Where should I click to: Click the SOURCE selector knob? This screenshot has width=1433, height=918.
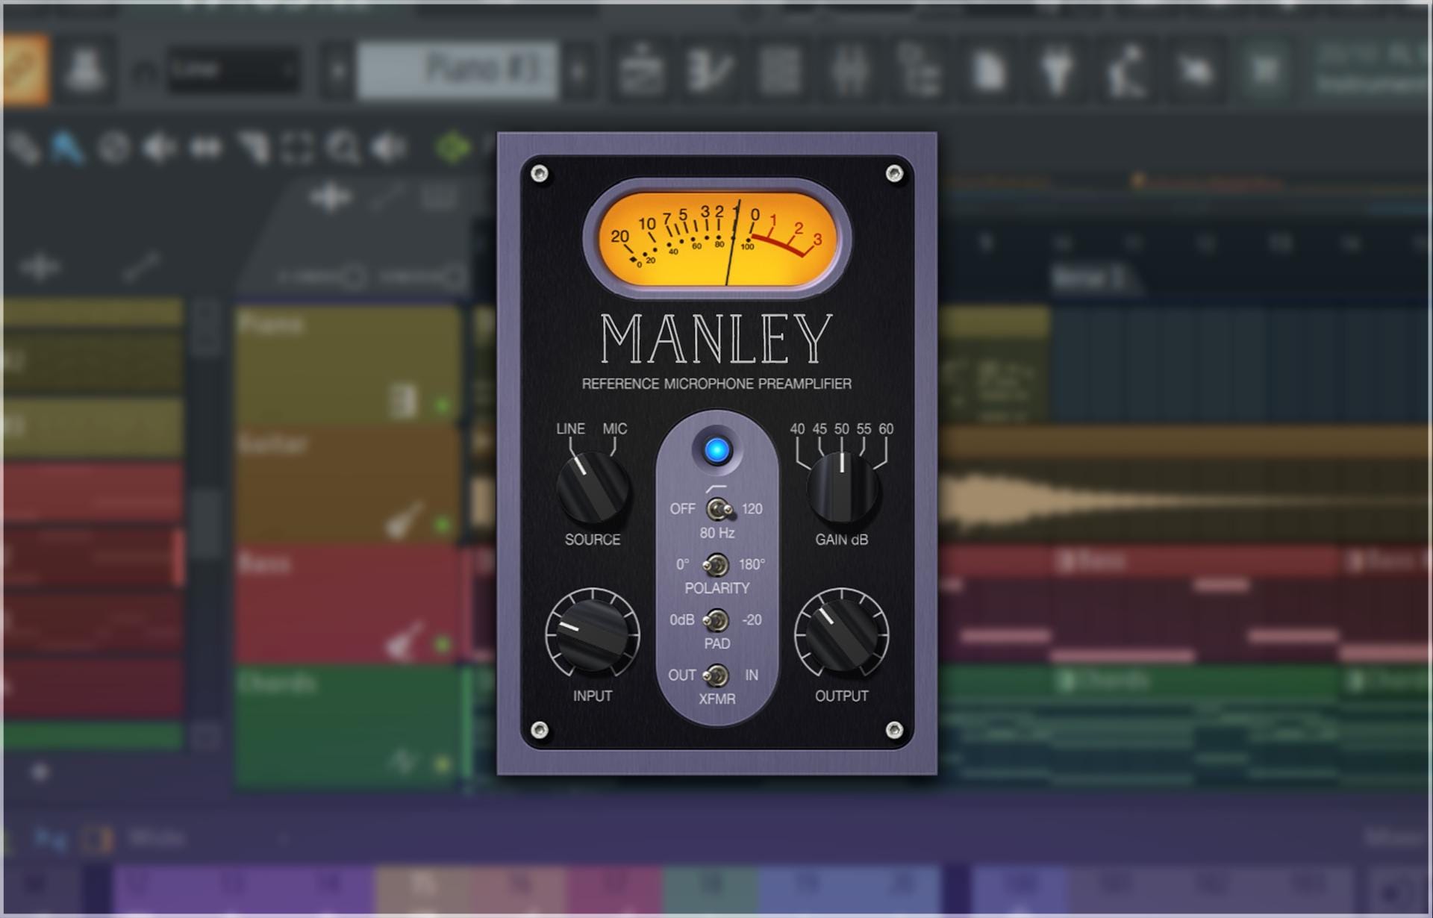(x=593, y=488)
